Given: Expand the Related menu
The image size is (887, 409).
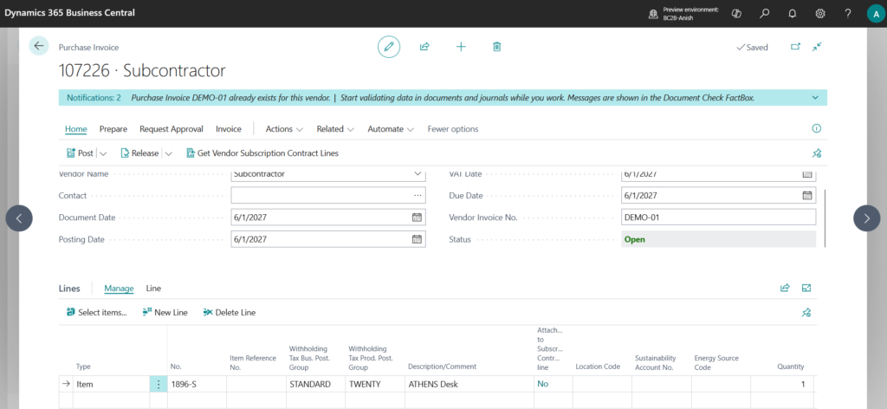Looking at the screenshot, I should (335, 129).
